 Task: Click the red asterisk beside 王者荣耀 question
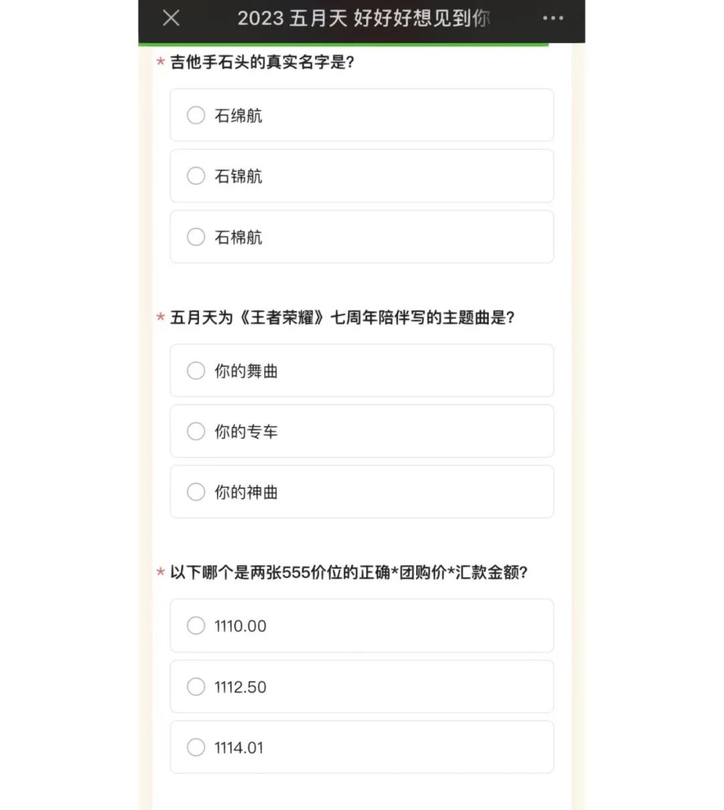click(x=161, y=318)
